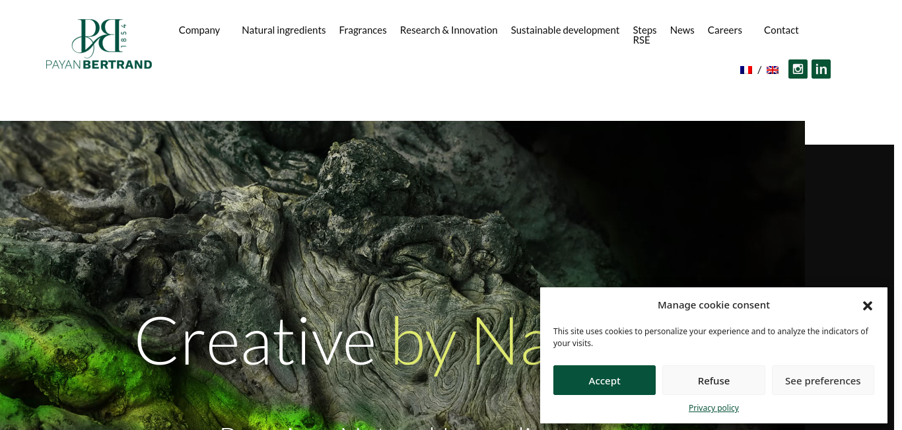Switch language with the UK flag
Viewport: 902px width, 430px height.
click(x=773, y=70)
